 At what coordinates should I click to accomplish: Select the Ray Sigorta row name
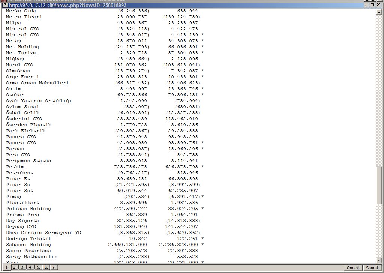[x=22, y=221]
